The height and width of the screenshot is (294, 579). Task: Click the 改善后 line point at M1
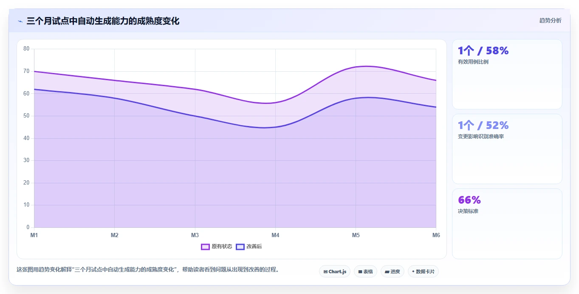[x=34, y=89]
